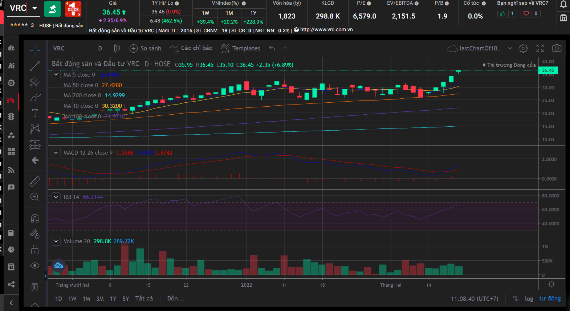Open the pie chart sidebar icon
Image resolution: width=570 pixels, height=311 pixels.
(11, 250)
